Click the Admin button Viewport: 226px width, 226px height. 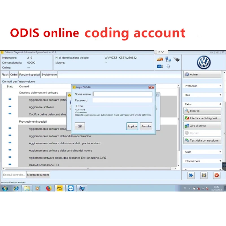tap(202, 75)
